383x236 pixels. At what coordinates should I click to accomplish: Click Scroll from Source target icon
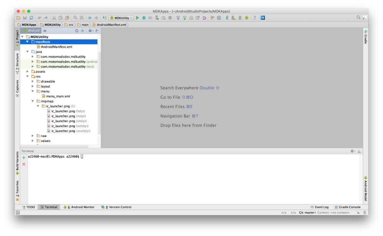point(77,31)
